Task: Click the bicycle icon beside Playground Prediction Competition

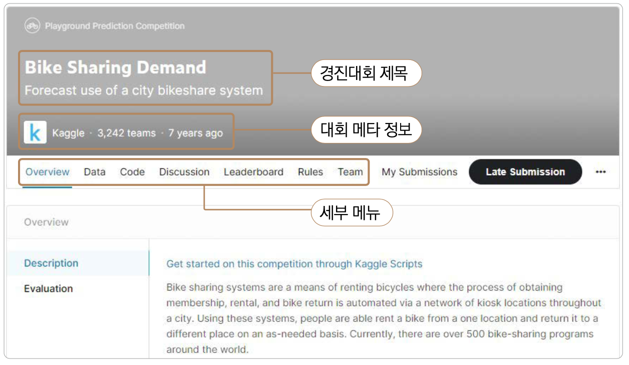Action: 33,25
